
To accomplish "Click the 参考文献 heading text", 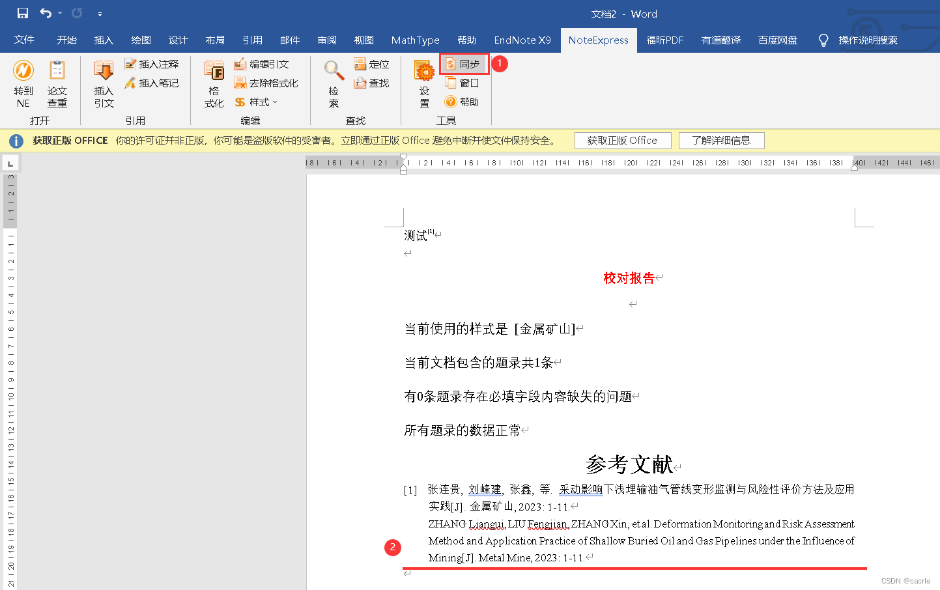I will coord(629,464).
